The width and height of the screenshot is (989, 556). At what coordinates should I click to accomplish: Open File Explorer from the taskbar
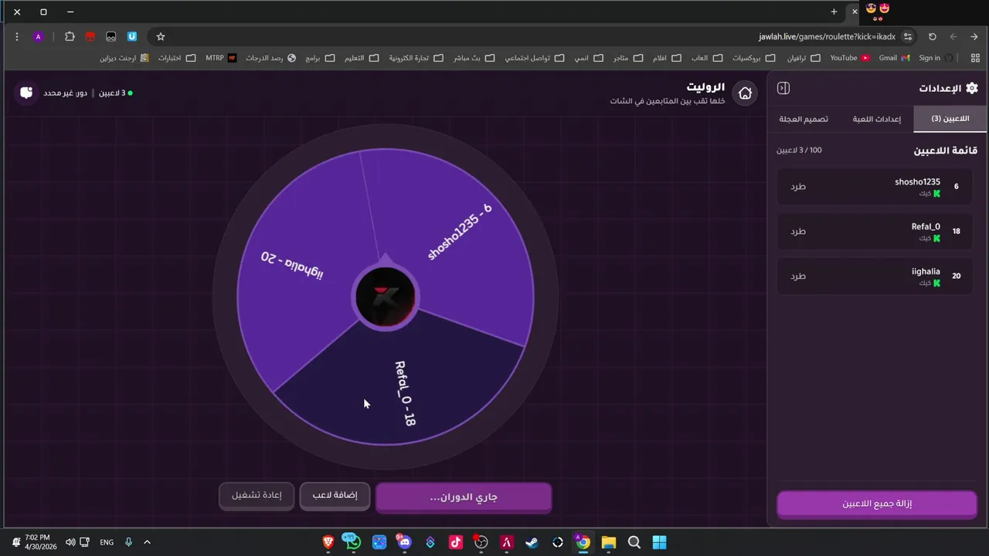pos(609,542)
